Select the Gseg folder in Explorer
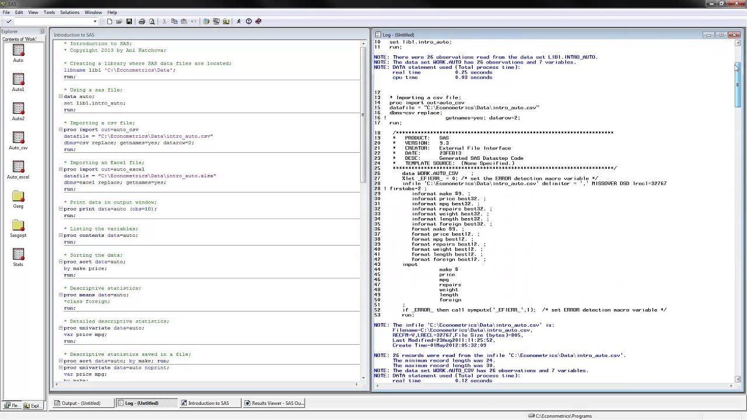747x420 pixels. click(18, 197)
